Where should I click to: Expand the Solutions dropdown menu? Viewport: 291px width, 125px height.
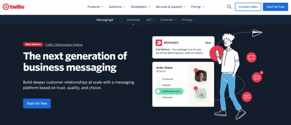click(x=117, y=7)
